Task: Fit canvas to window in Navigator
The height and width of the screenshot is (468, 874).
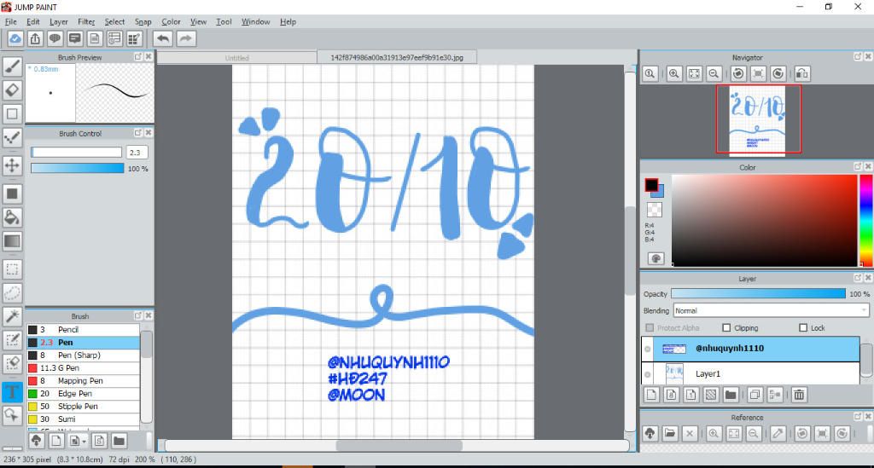Action: (x=694, y=73)
